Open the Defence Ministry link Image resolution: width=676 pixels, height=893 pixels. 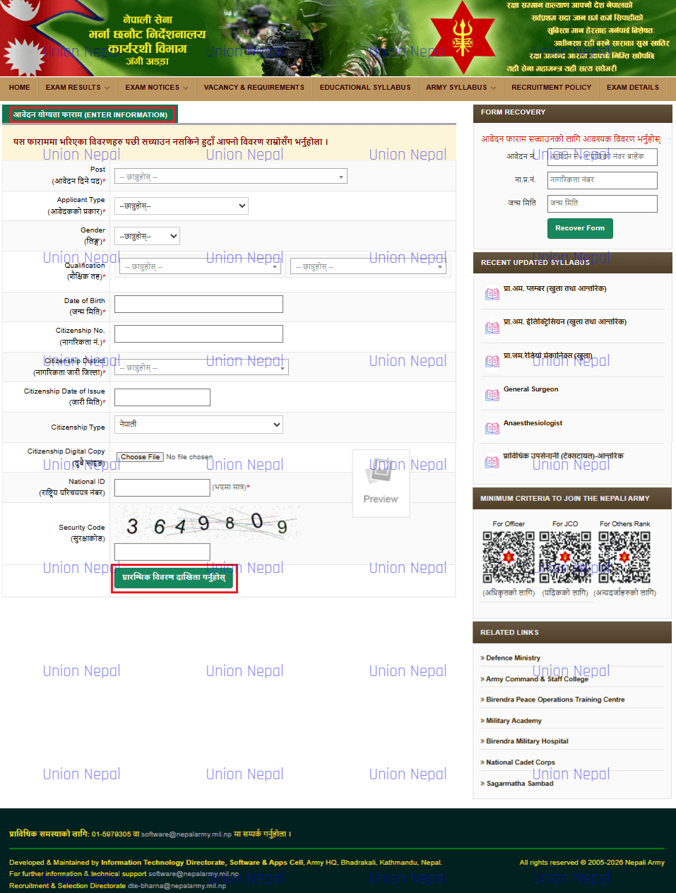513,658
